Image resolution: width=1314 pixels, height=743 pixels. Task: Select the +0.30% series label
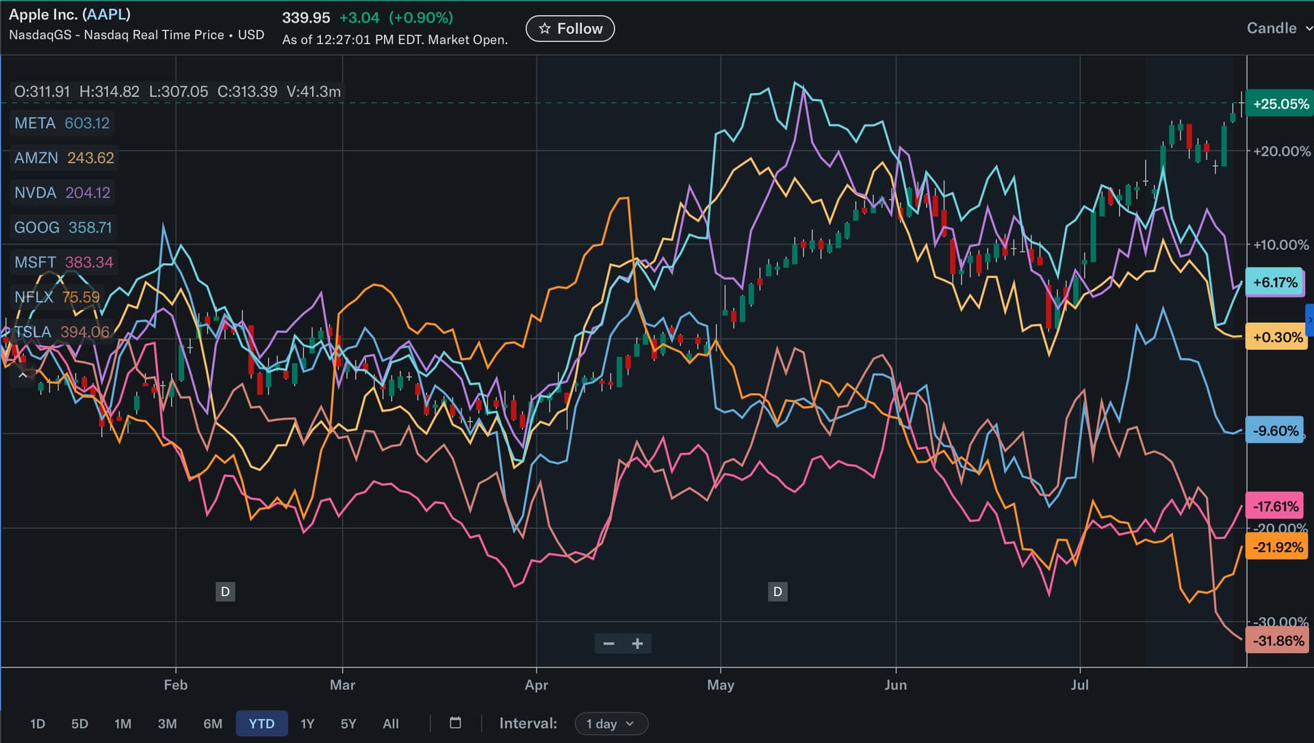coord(1277,337)
